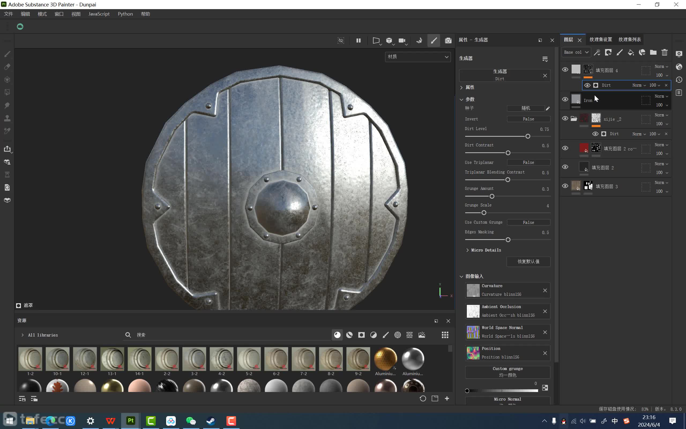
Task: Switch to 纹理集列表 tab
Action: tap(629, 39)
